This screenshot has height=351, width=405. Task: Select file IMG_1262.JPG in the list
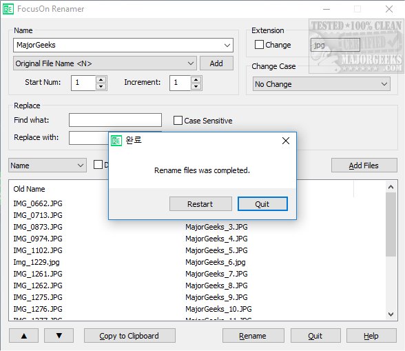tap(38, 285)
